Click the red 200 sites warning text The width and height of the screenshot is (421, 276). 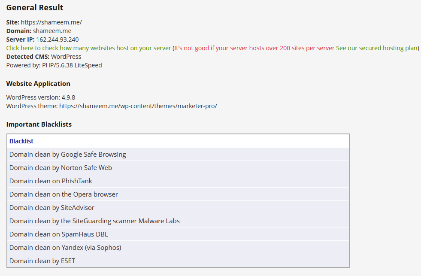click(x=254, y=48)
